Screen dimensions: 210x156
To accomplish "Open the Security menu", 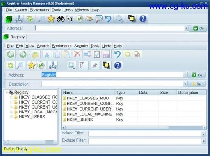I will (x=81, y=46).
